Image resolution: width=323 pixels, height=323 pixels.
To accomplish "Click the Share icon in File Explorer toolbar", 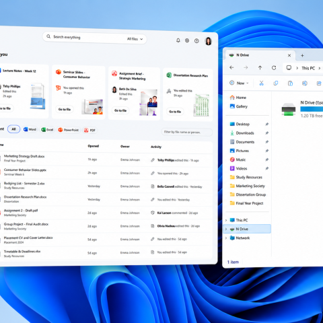I will coord(319,83).
